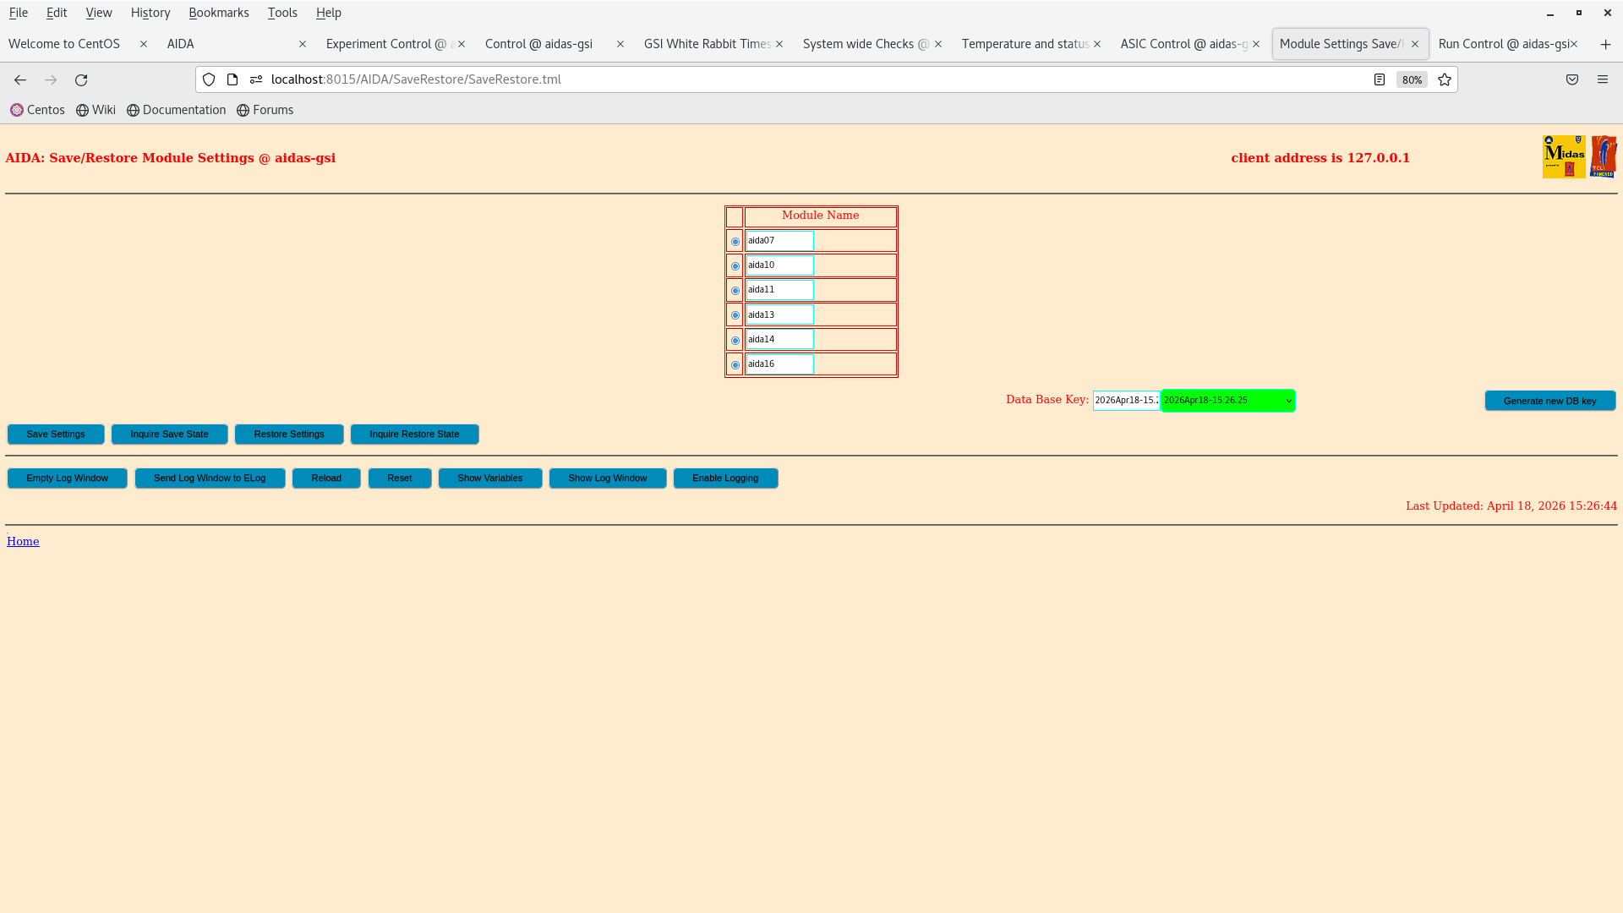
Task: Open the reader view icon in address bar
Action: click(1380, 79)
